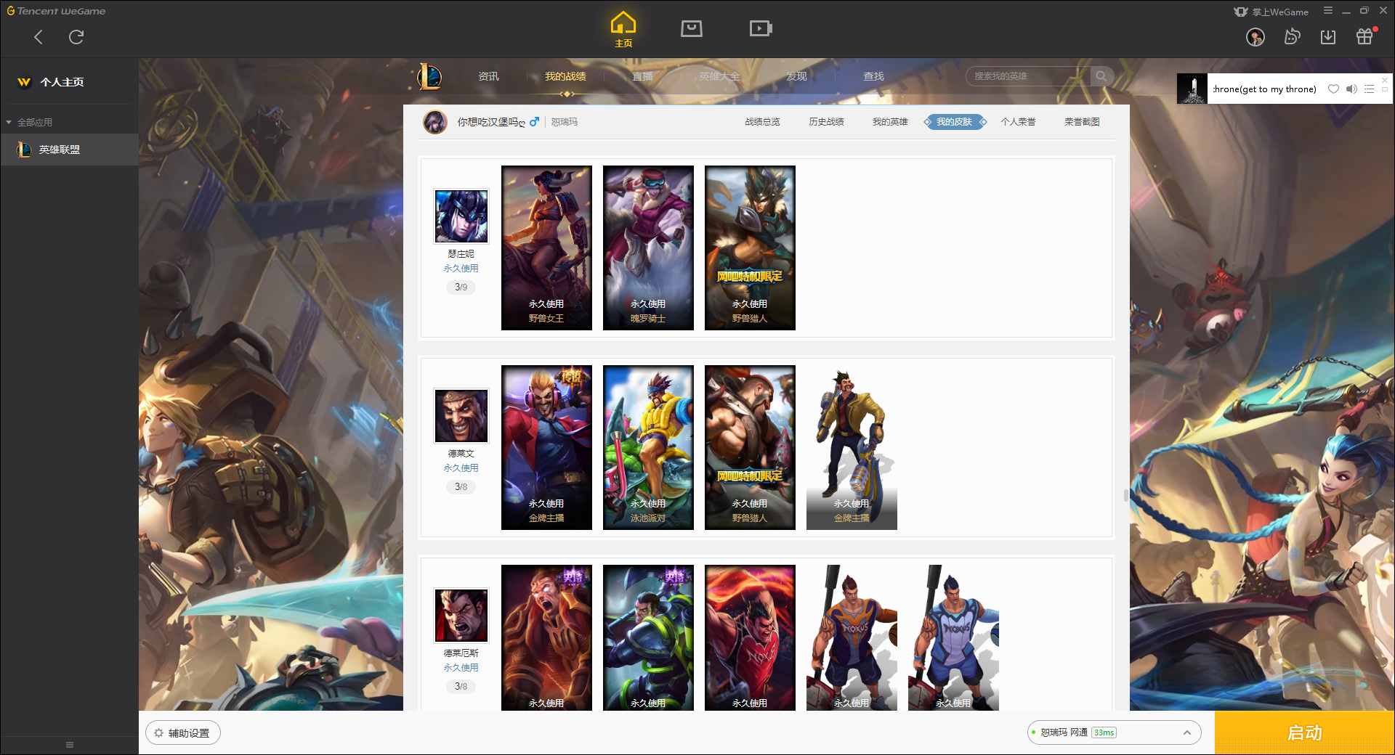This screenshot has height=755, width=1395.
Task: Open the 主页 home icon
Action: click(623, 30)
